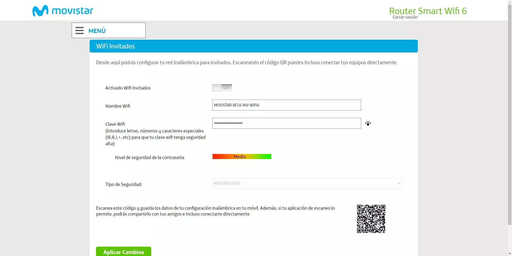Click the password security level bar
This screenshot has height=256, width=512.
pos(242,157)
